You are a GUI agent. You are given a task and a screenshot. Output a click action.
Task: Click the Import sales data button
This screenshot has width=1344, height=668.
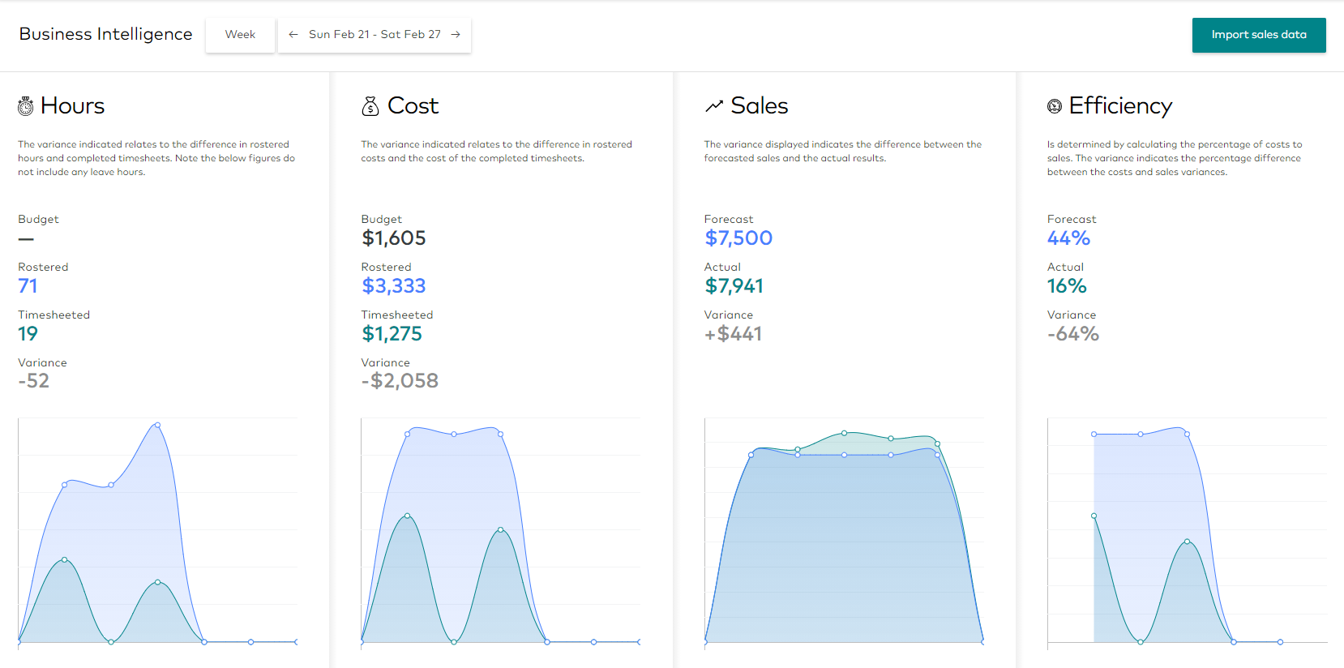(1258, 35)
